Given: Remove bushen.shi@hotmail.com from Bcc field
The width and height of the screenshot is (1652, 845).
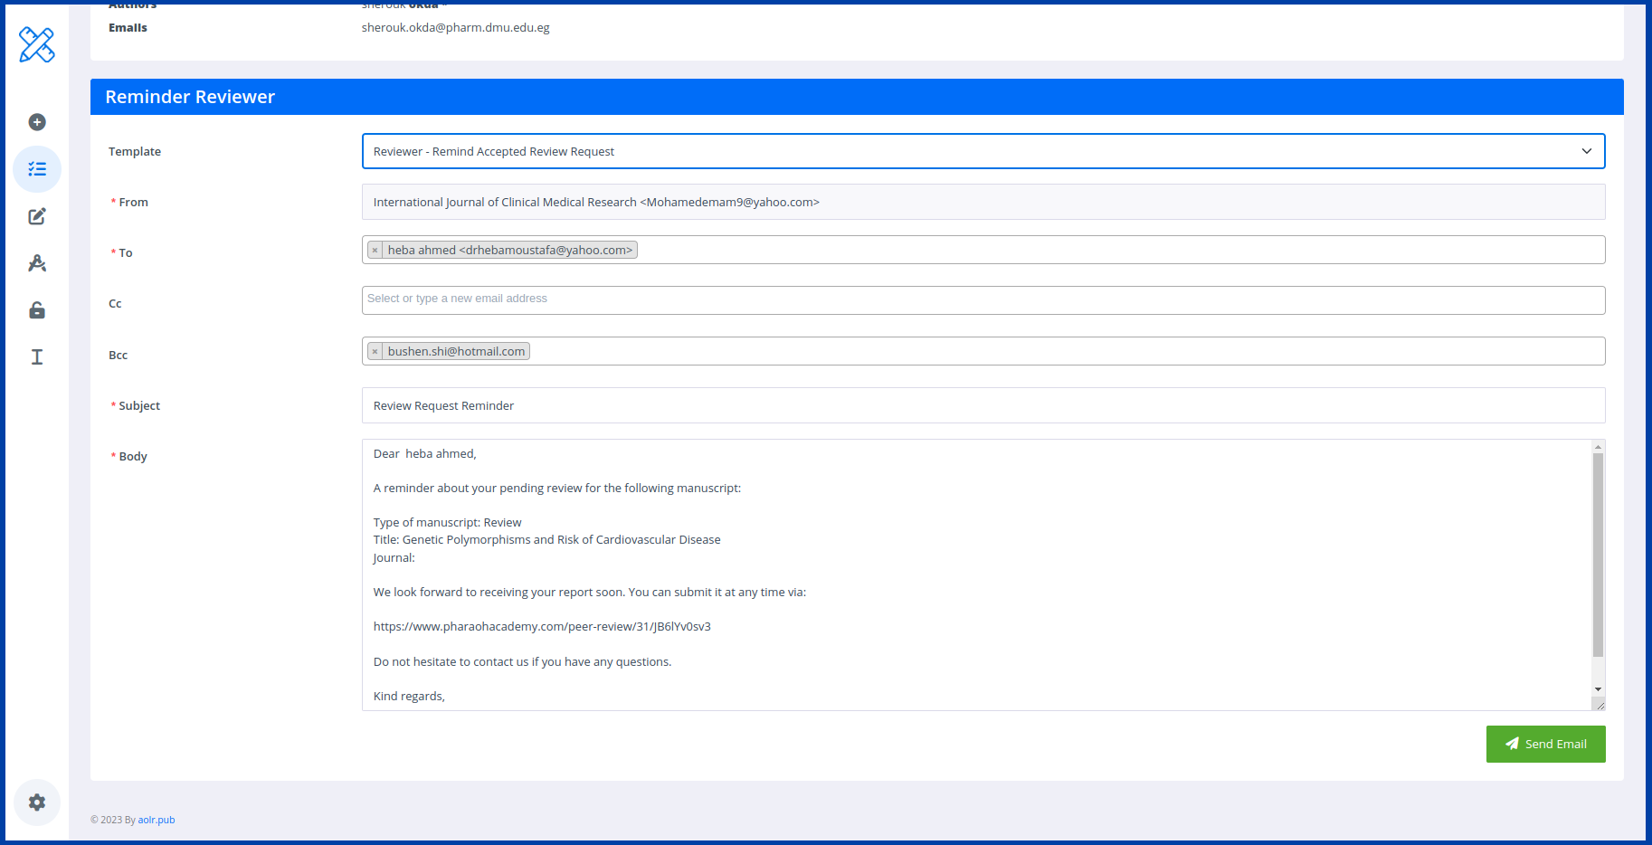Looking at the screenshot, I should 375,352.
